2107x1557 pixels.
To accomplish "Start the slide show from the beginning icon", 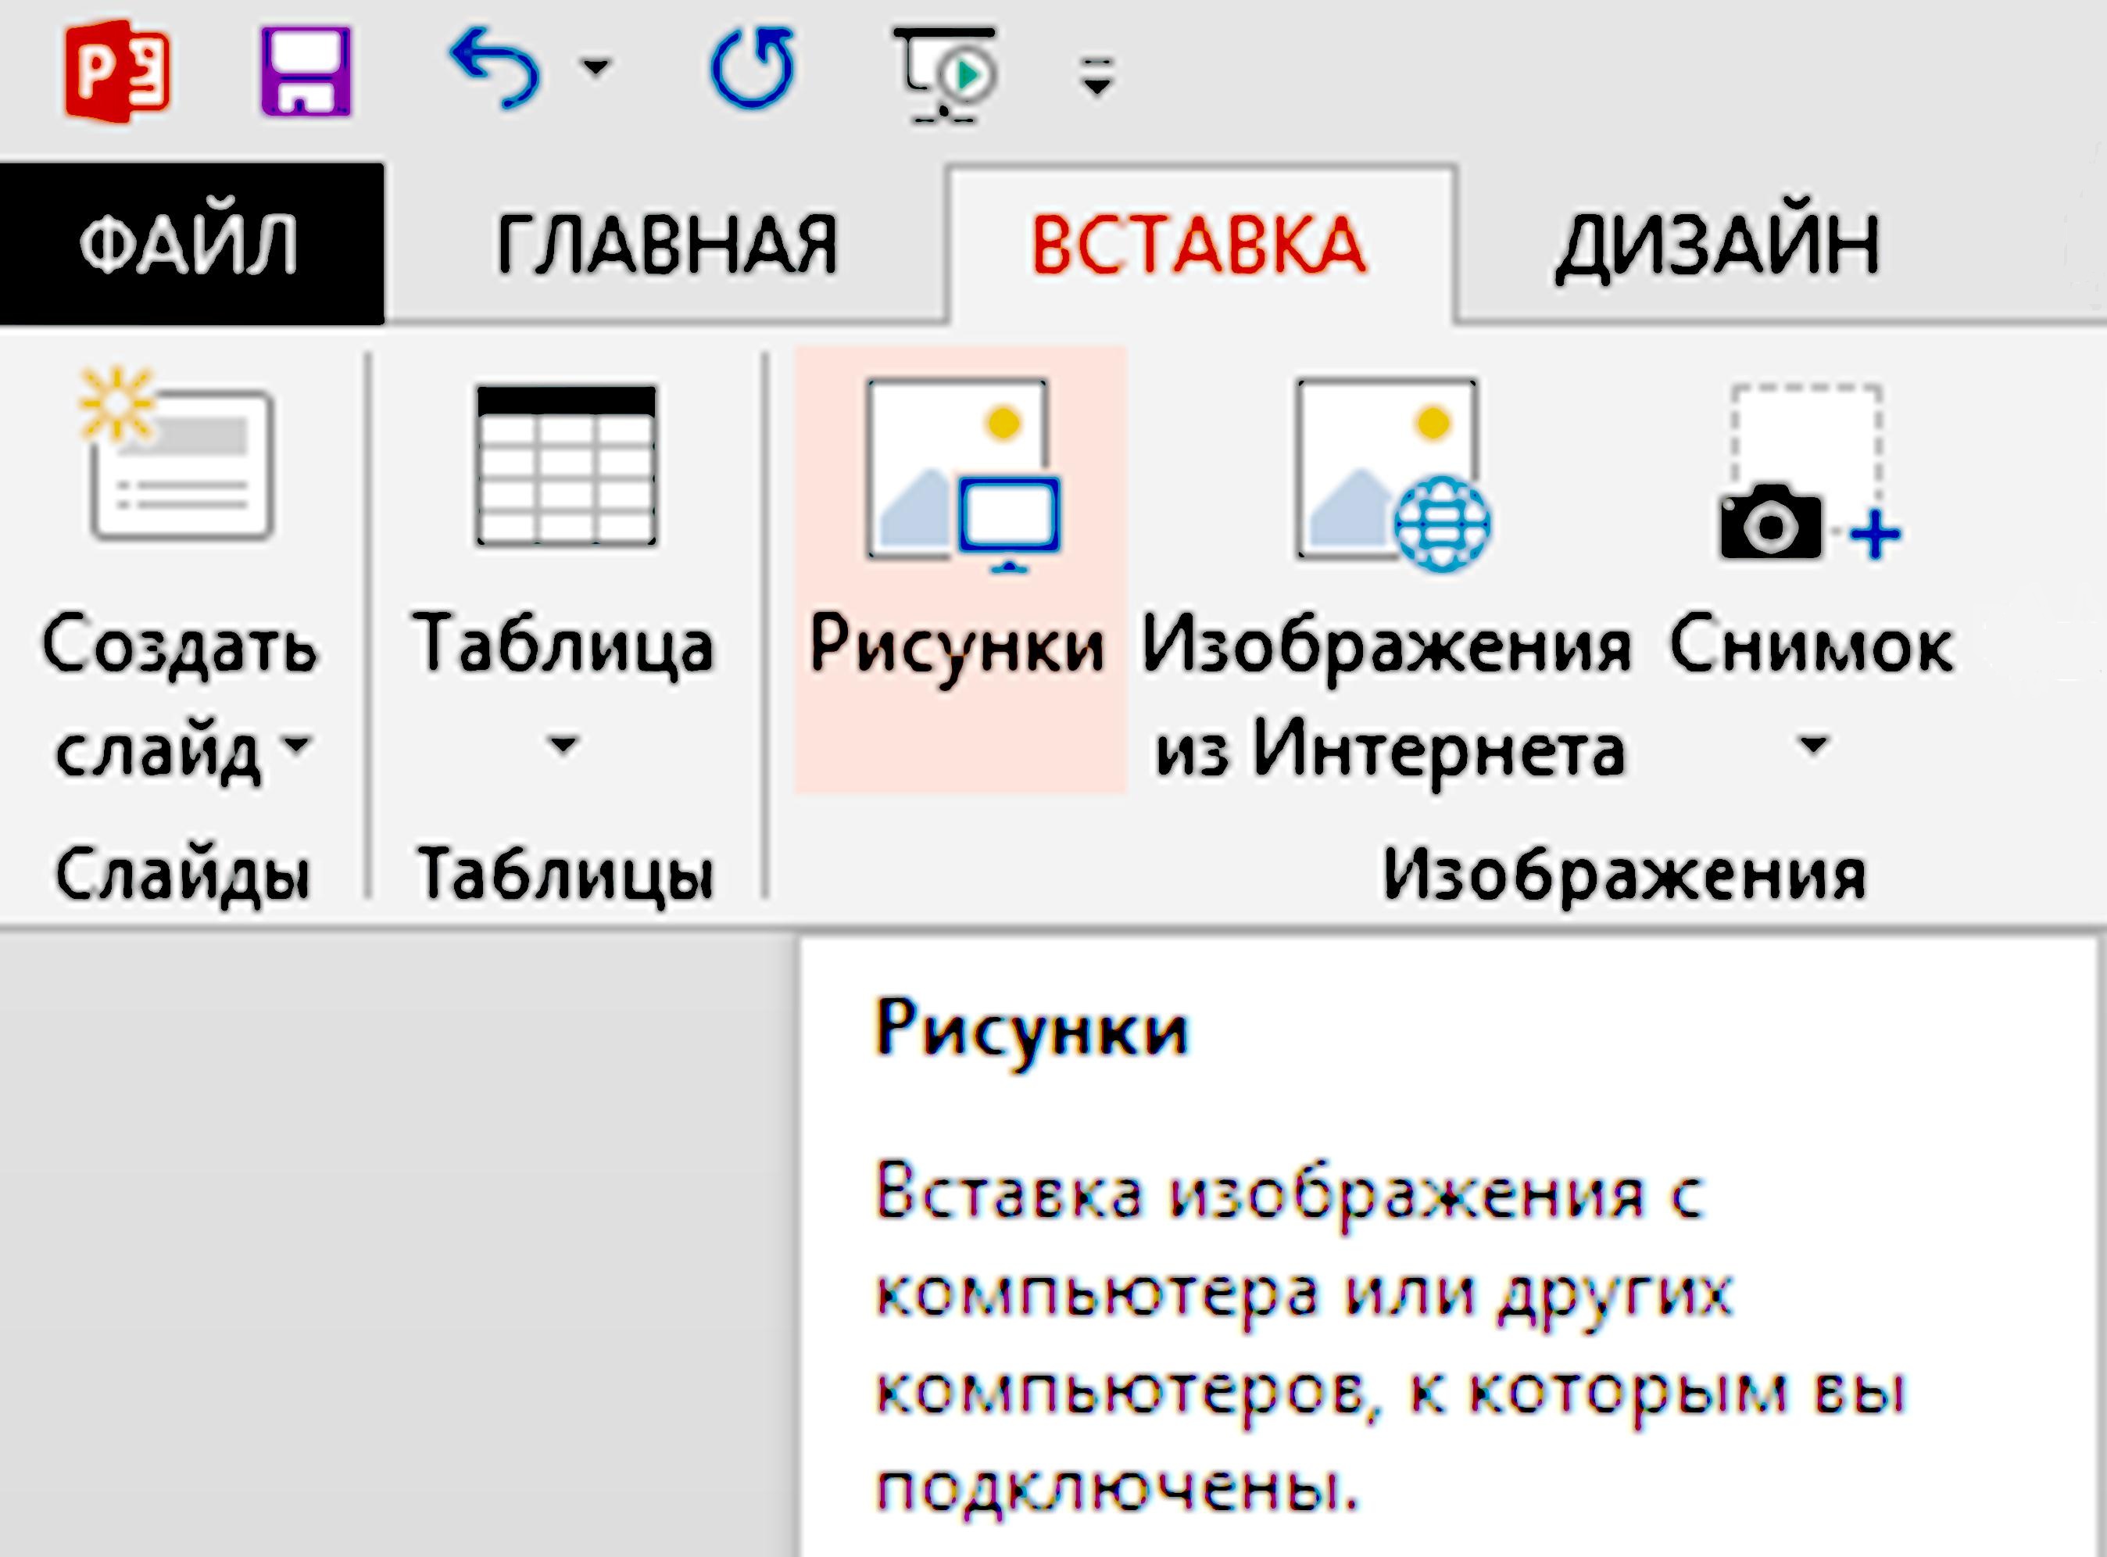I will 946,74.
